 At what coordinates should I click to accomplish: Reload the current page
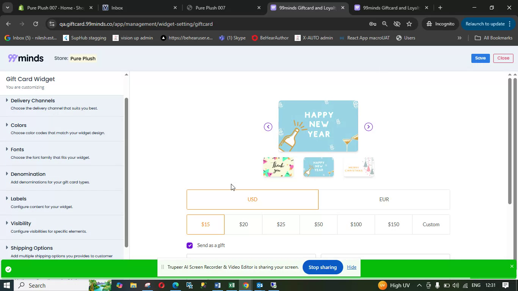point(36,24)
